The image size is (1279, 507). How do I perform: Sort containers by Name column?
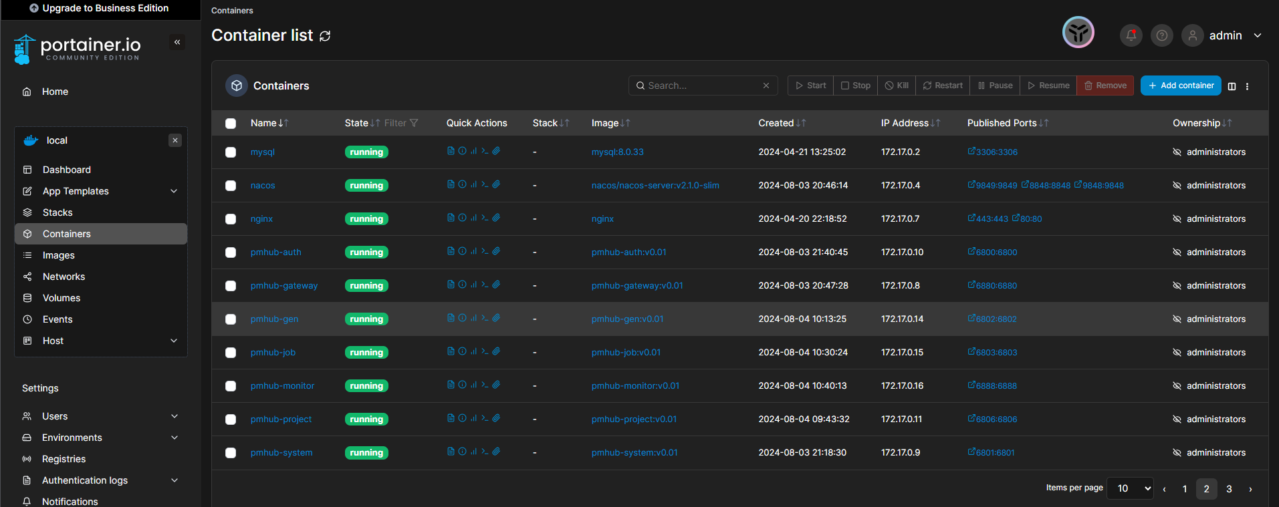pyautogui.click(x=269, y=123)
